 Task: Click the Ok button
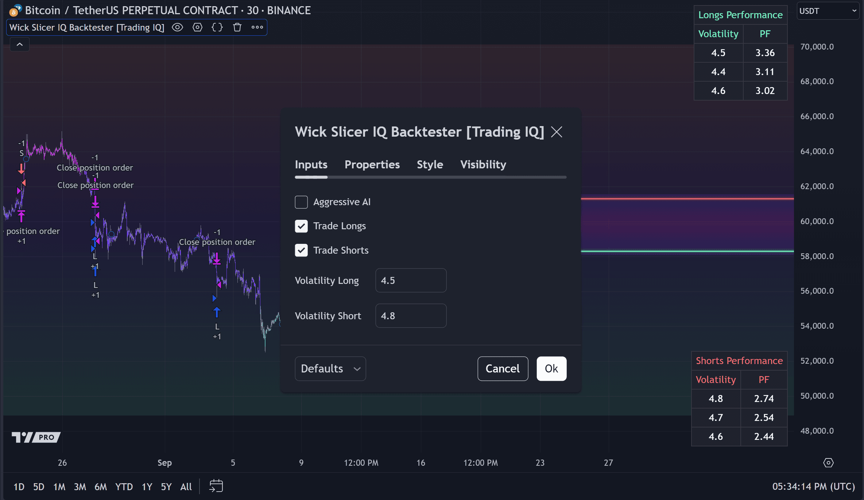tap(551, 368)
